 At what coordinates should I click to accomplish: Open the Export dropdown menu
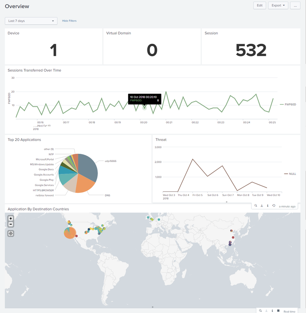278,5
